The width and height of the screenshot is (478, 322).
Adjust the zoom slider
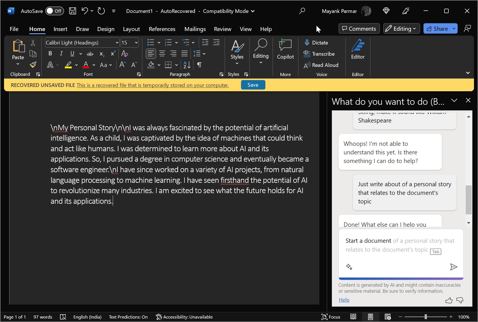coord(425,317)
